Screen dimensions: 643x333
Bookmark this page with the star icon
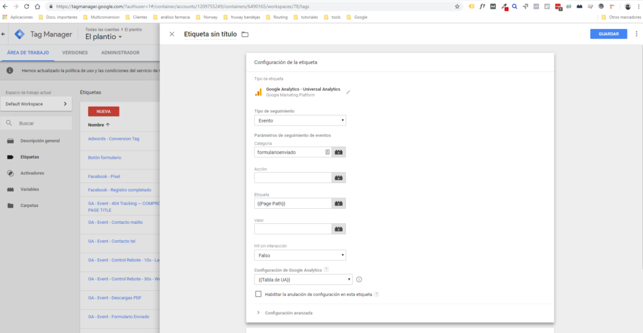tap(457, 6)
